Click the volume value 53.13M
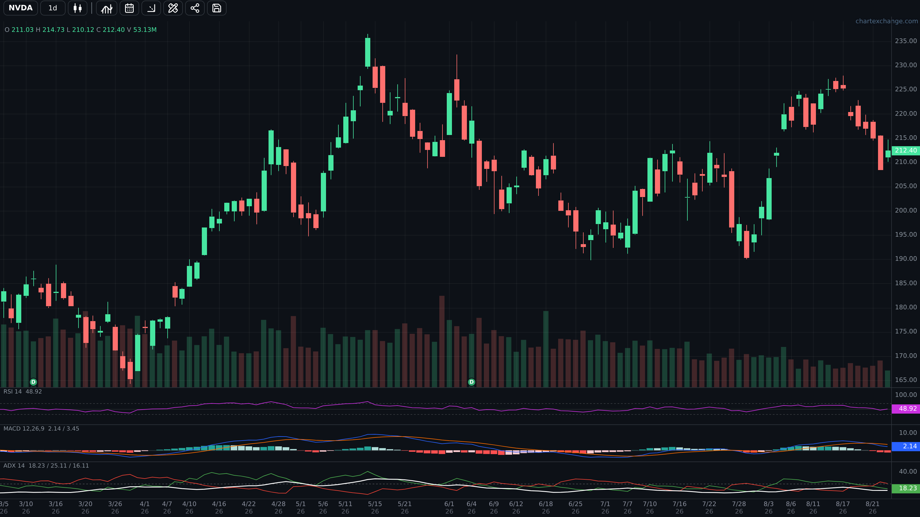 [145, 30]
